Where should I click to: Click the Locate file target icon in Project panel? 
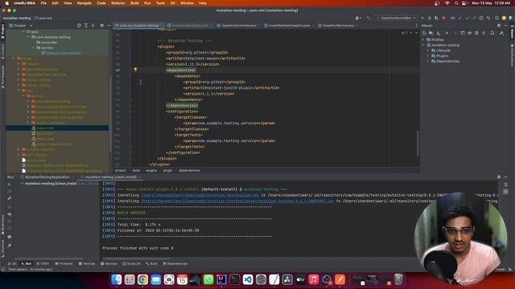pyautogui.click(x=79, y=26)
